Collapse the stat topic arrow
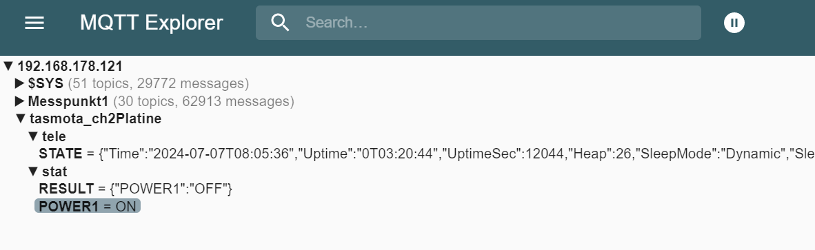 pos(33,171)
